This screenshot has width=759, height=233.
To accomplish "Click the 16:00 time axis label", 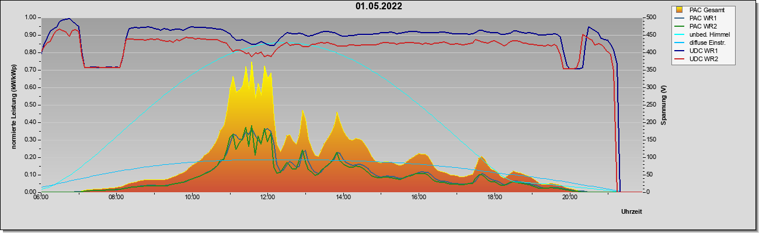I will pyautogui.click(x=419, y=197).
